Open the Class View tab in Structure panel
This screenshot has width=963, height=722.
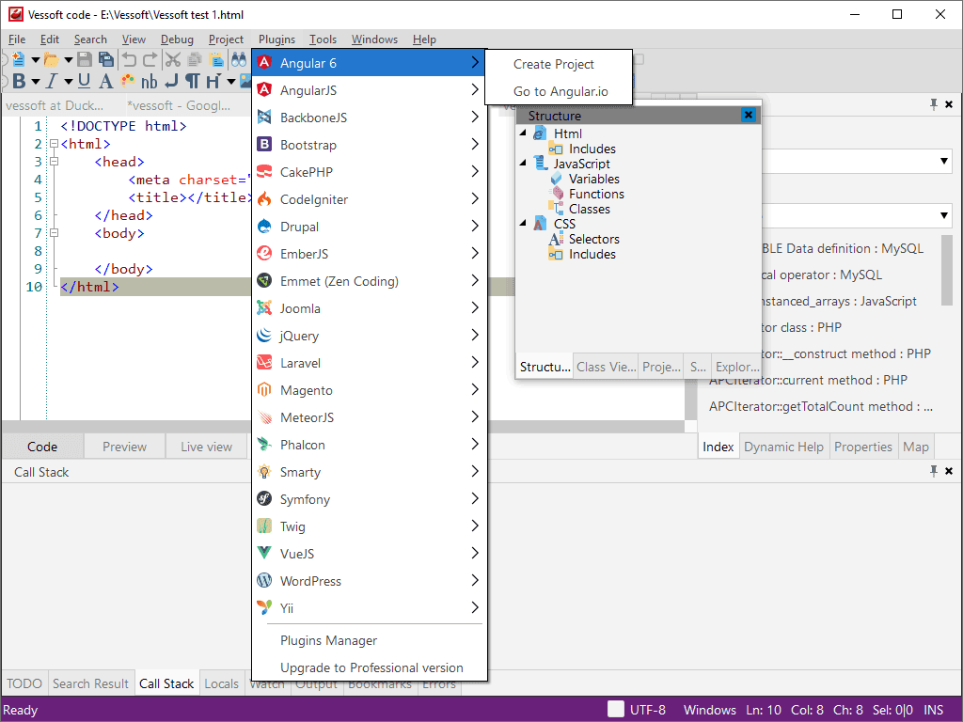click(x=607, y=367)
